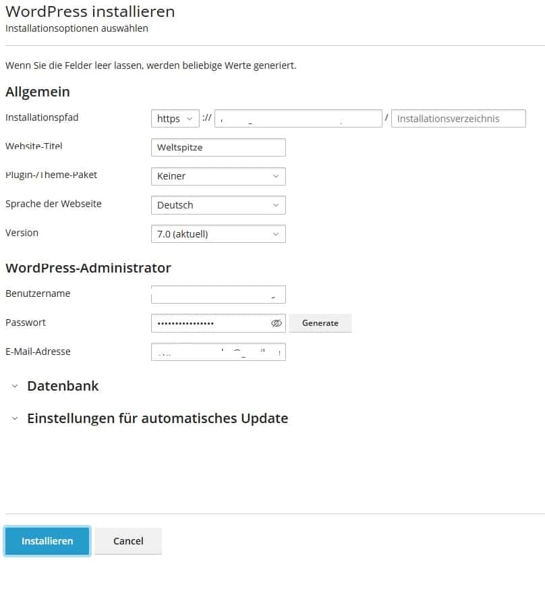Click the Einstellungen für automatisches Update heading
Image resolution: width=545 pixels, height=614 pixels.
click(x=158, y=418)
